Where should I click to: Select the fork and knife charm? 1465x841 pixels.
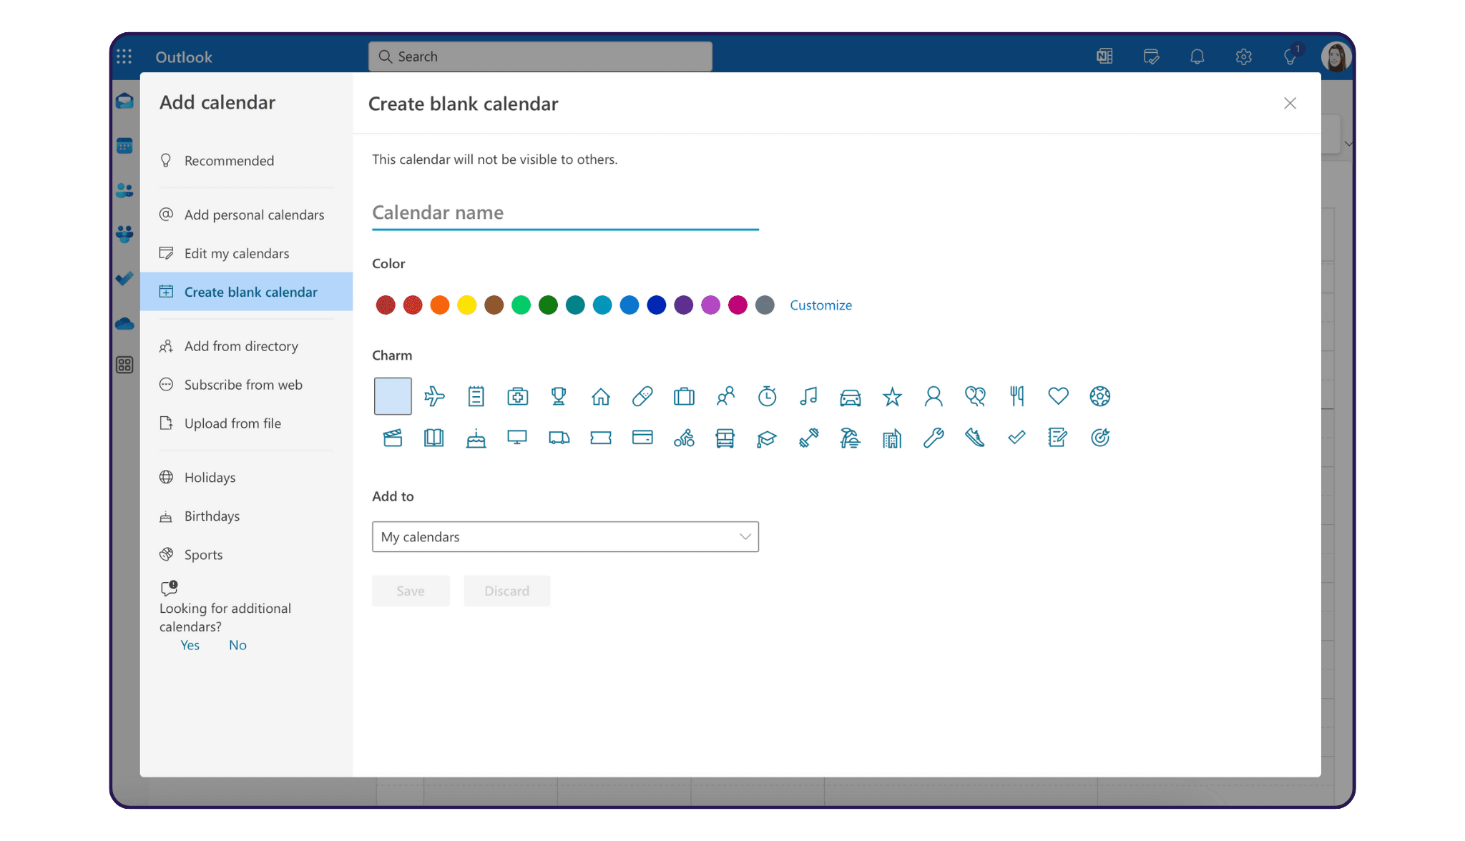(x=1016, y=396)
